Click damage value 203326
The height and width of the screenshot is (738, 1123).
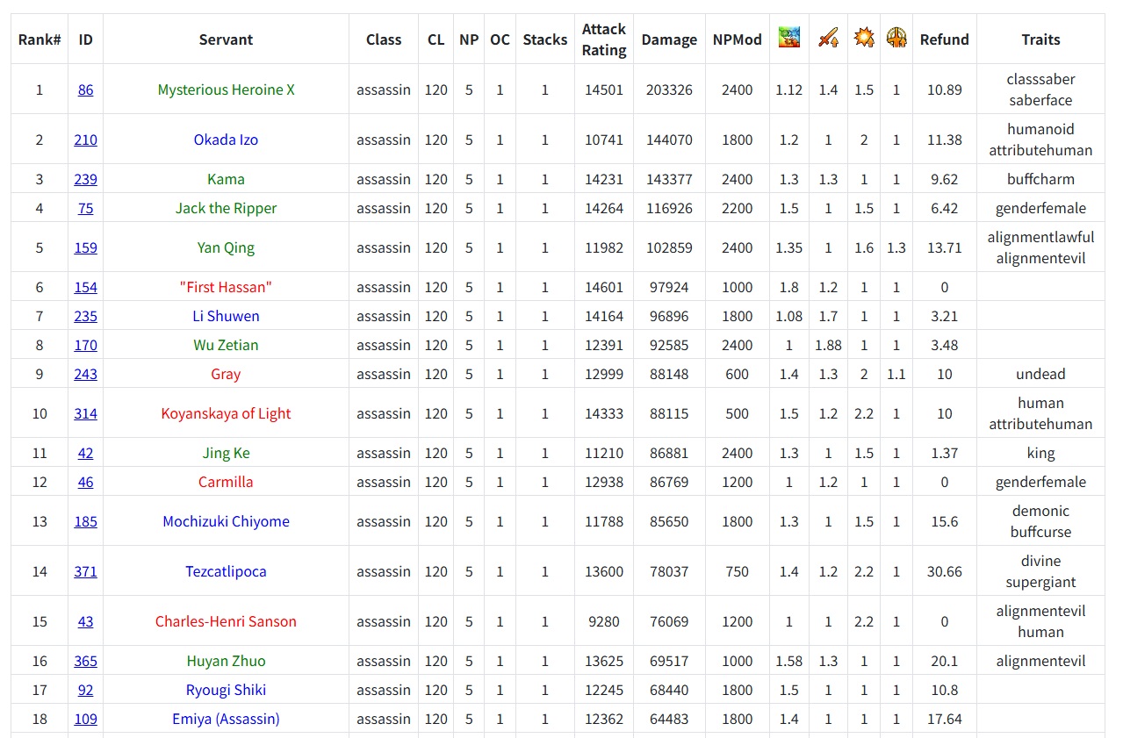(669, 90)
